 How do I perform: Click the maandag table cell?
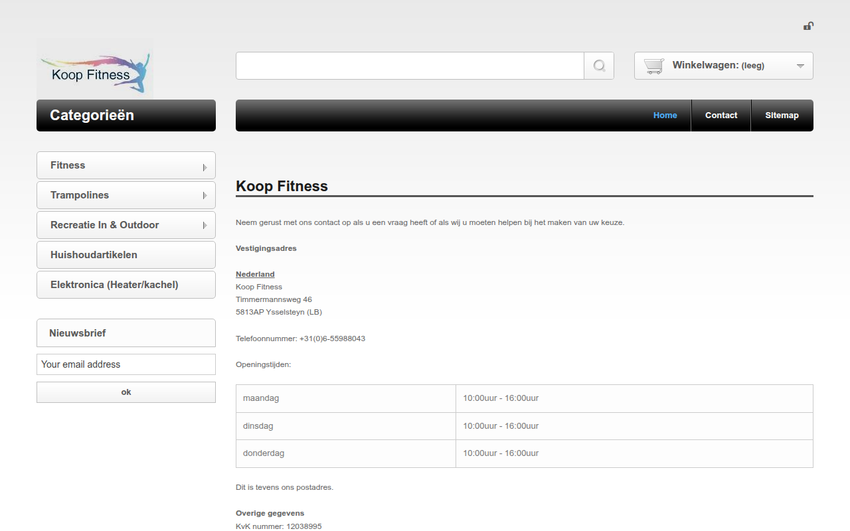click(346, 398)
